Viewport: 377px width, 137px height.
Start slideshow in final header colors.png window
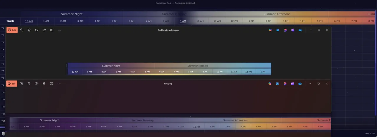point(52,30)
